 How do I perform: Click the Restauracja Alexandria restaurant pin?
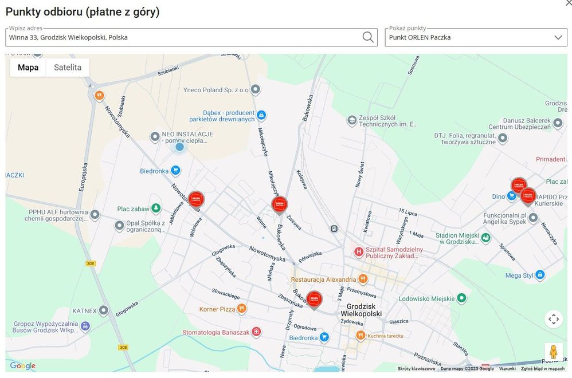[x=363, y=279]
